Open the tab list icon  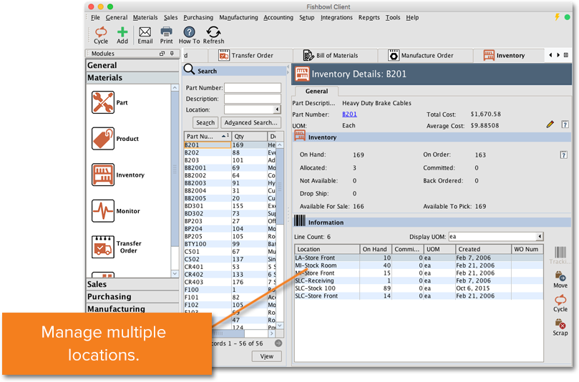pyautogui.click(x=565, y=55)
